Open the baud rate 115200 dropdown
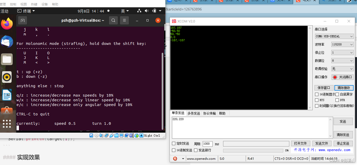The width and height of the screenshot is (357, 165). click(x=343, y=44)
